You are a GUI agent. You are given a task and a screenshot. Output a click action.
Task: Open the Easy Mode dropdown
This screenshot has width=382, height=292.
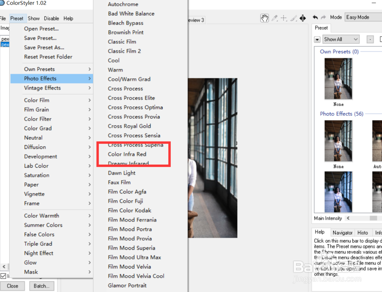click(363, 17)
